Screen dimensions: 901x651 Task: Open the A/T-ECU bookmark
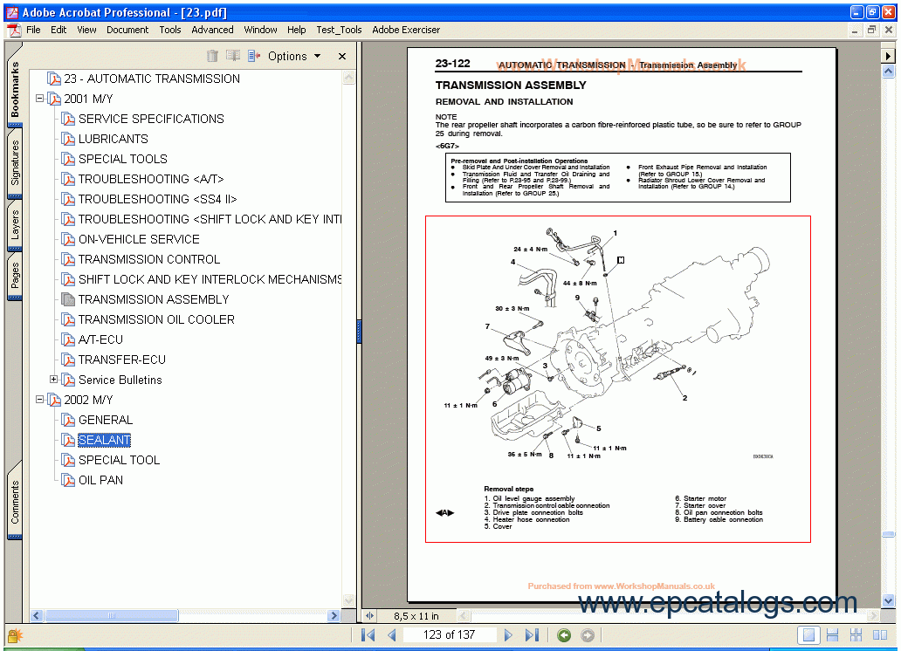click(x=100, y=339)
